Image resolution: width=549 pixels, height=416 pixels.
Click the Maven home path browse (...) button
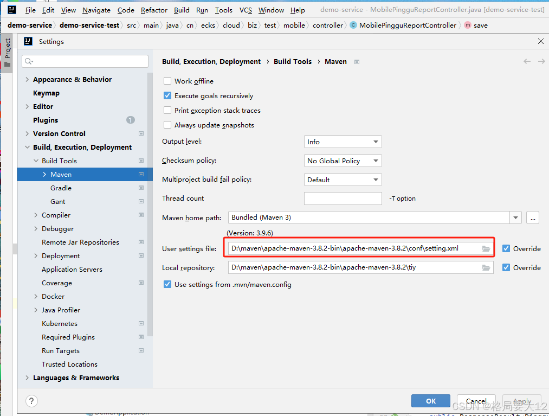pos(533,217)
